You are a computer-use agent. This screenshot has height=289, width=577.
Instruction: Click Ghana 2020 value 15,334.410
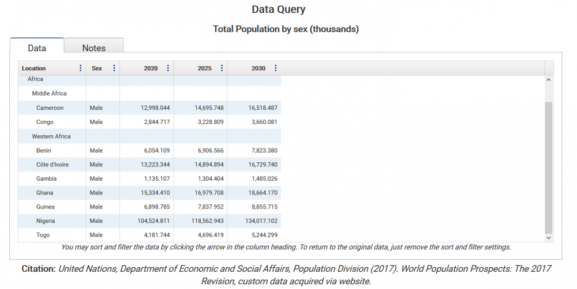pyautogui.click(x=155, y=193)
